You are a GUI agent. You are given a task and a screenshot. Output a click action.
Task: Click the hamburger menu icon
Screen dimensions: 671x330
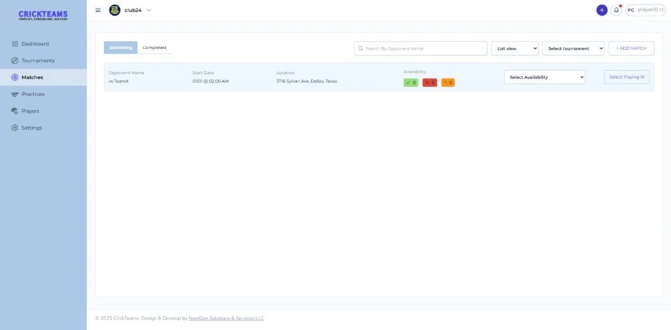pos(98,10)
